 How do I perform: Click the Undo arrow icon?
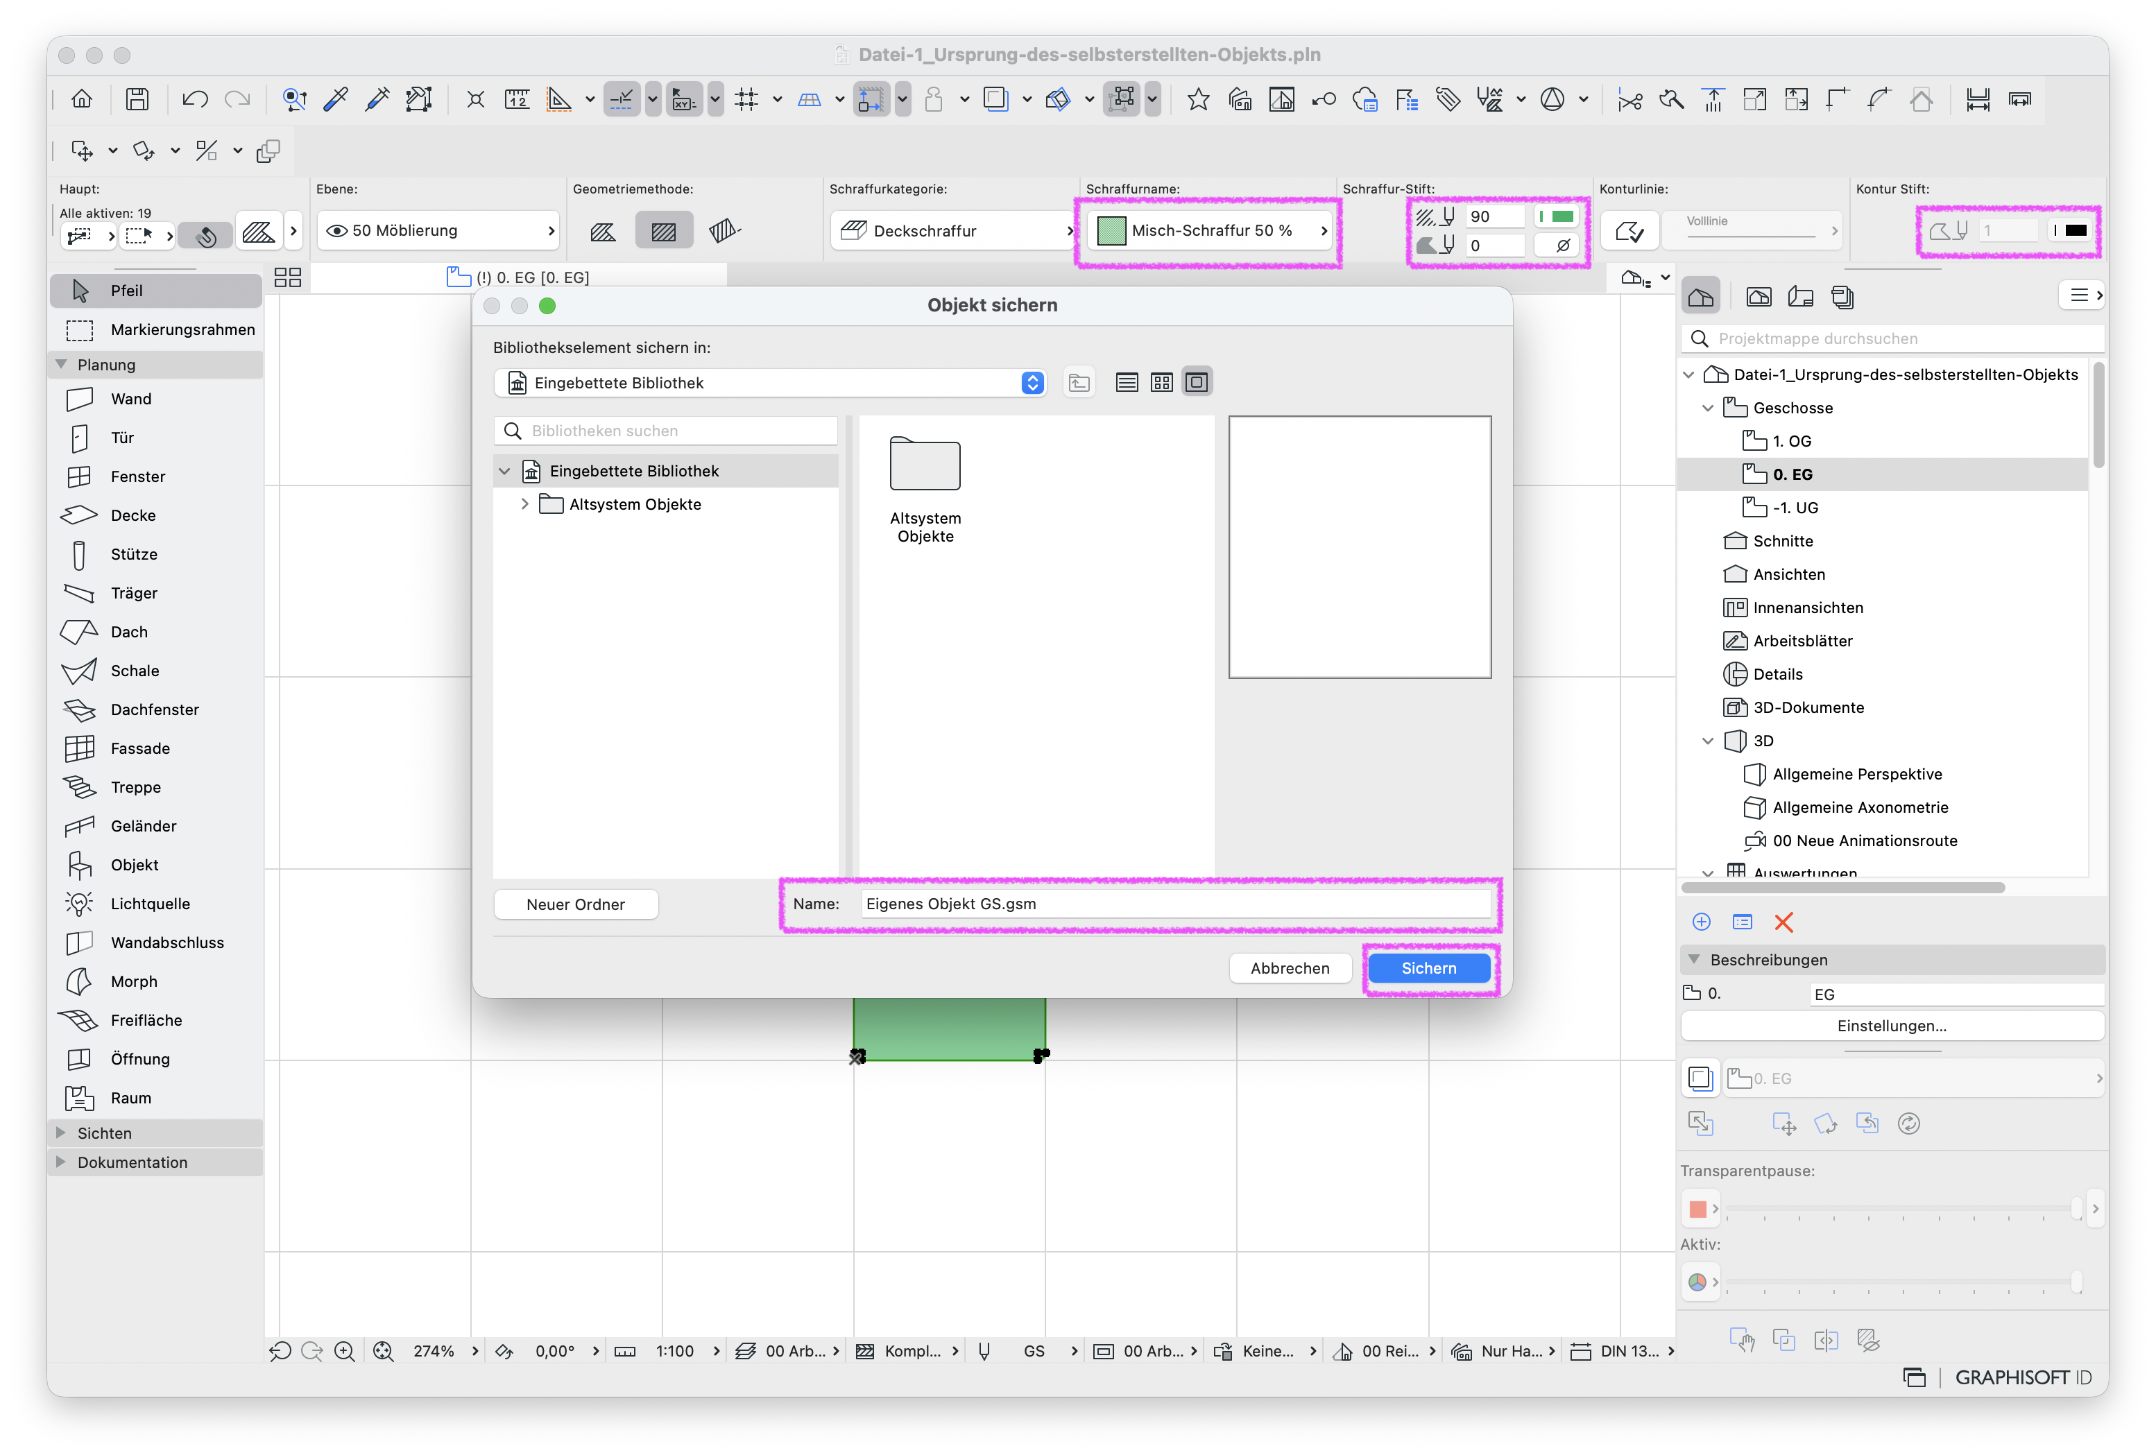pyautogui.click(x=195, y=99)
